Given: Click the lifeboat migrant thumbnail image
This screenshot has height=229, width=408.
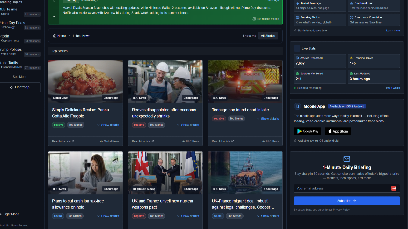Looking at the screenshot, I should pyautogui.click(x=245, y=173).
